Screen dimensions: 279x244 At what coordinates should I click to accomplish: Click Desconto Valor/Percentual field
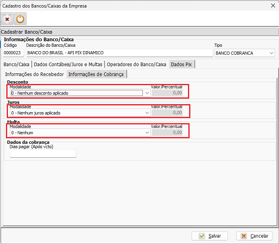tap(167, 93)
